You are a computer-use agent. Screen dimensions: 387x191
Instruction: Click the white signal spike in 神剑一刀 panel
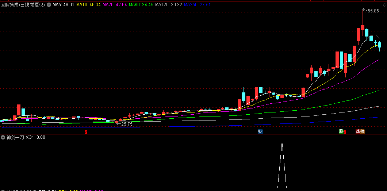coord(282,165)
